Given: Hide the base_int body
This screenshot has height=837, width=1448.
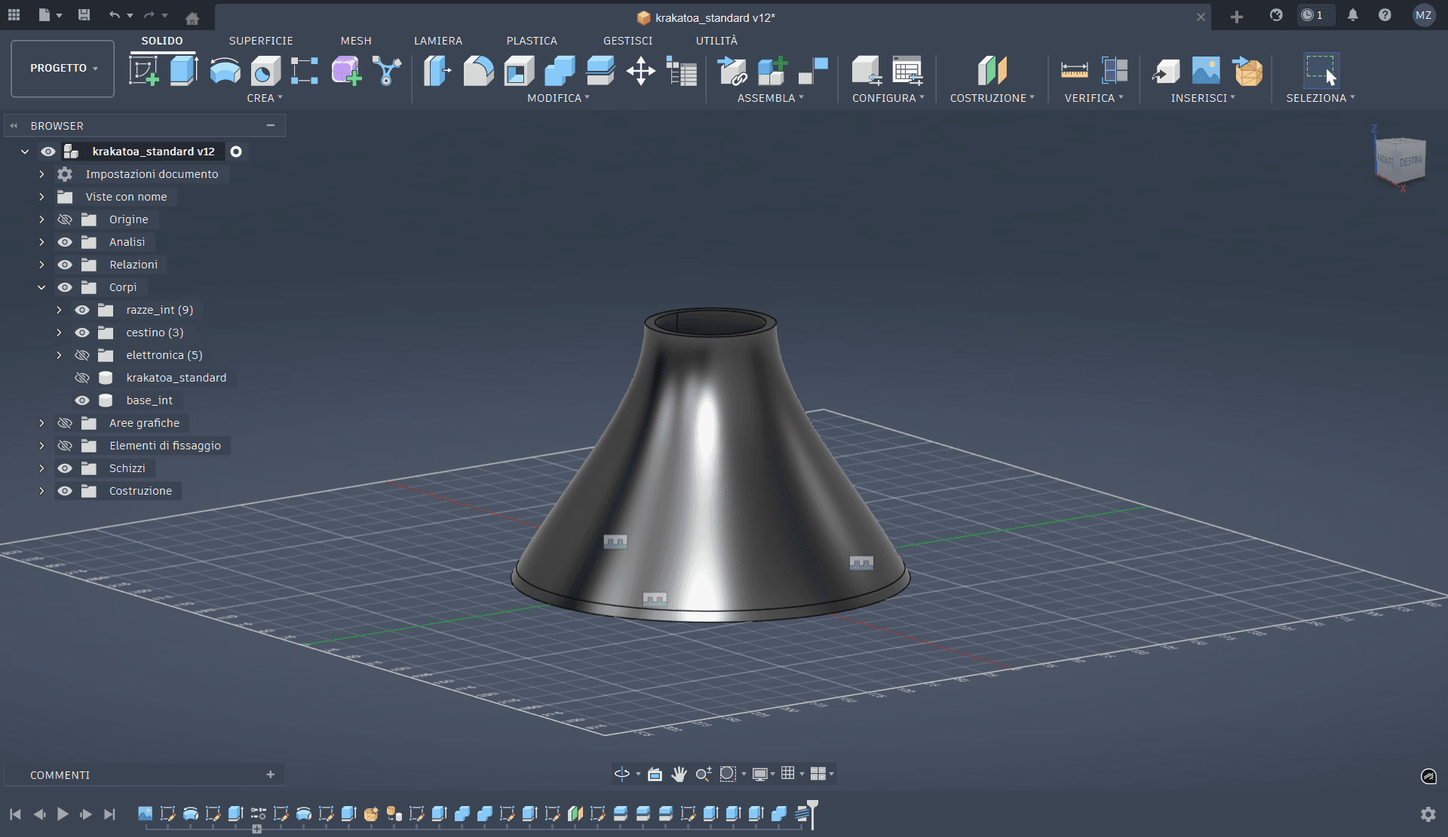Looking at the screenshot, I should [x=82, y=400].
